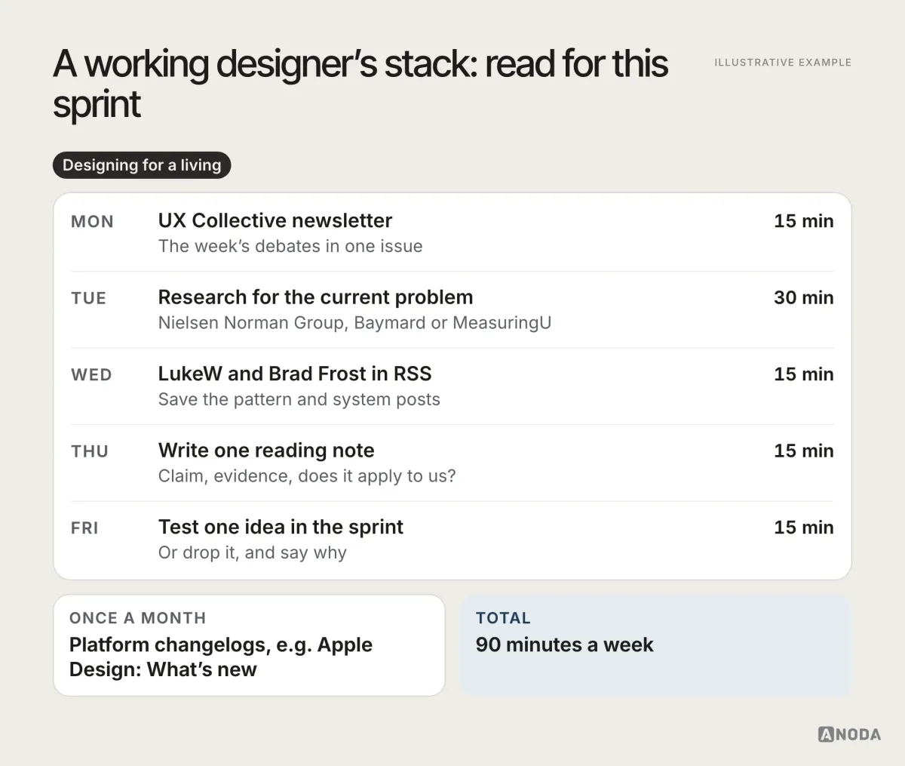Select 'Research for the current problem' title
The width and height of the screenshot is (905, 766).
(316, 297)
